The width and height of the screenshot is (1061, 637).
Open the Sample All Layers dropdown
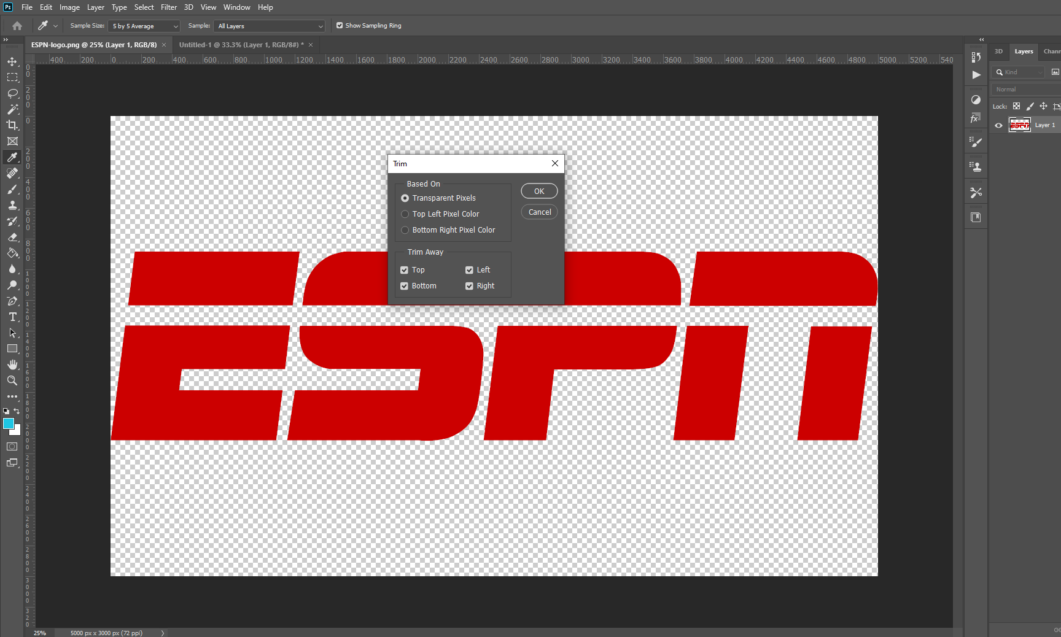pos(270,26)
